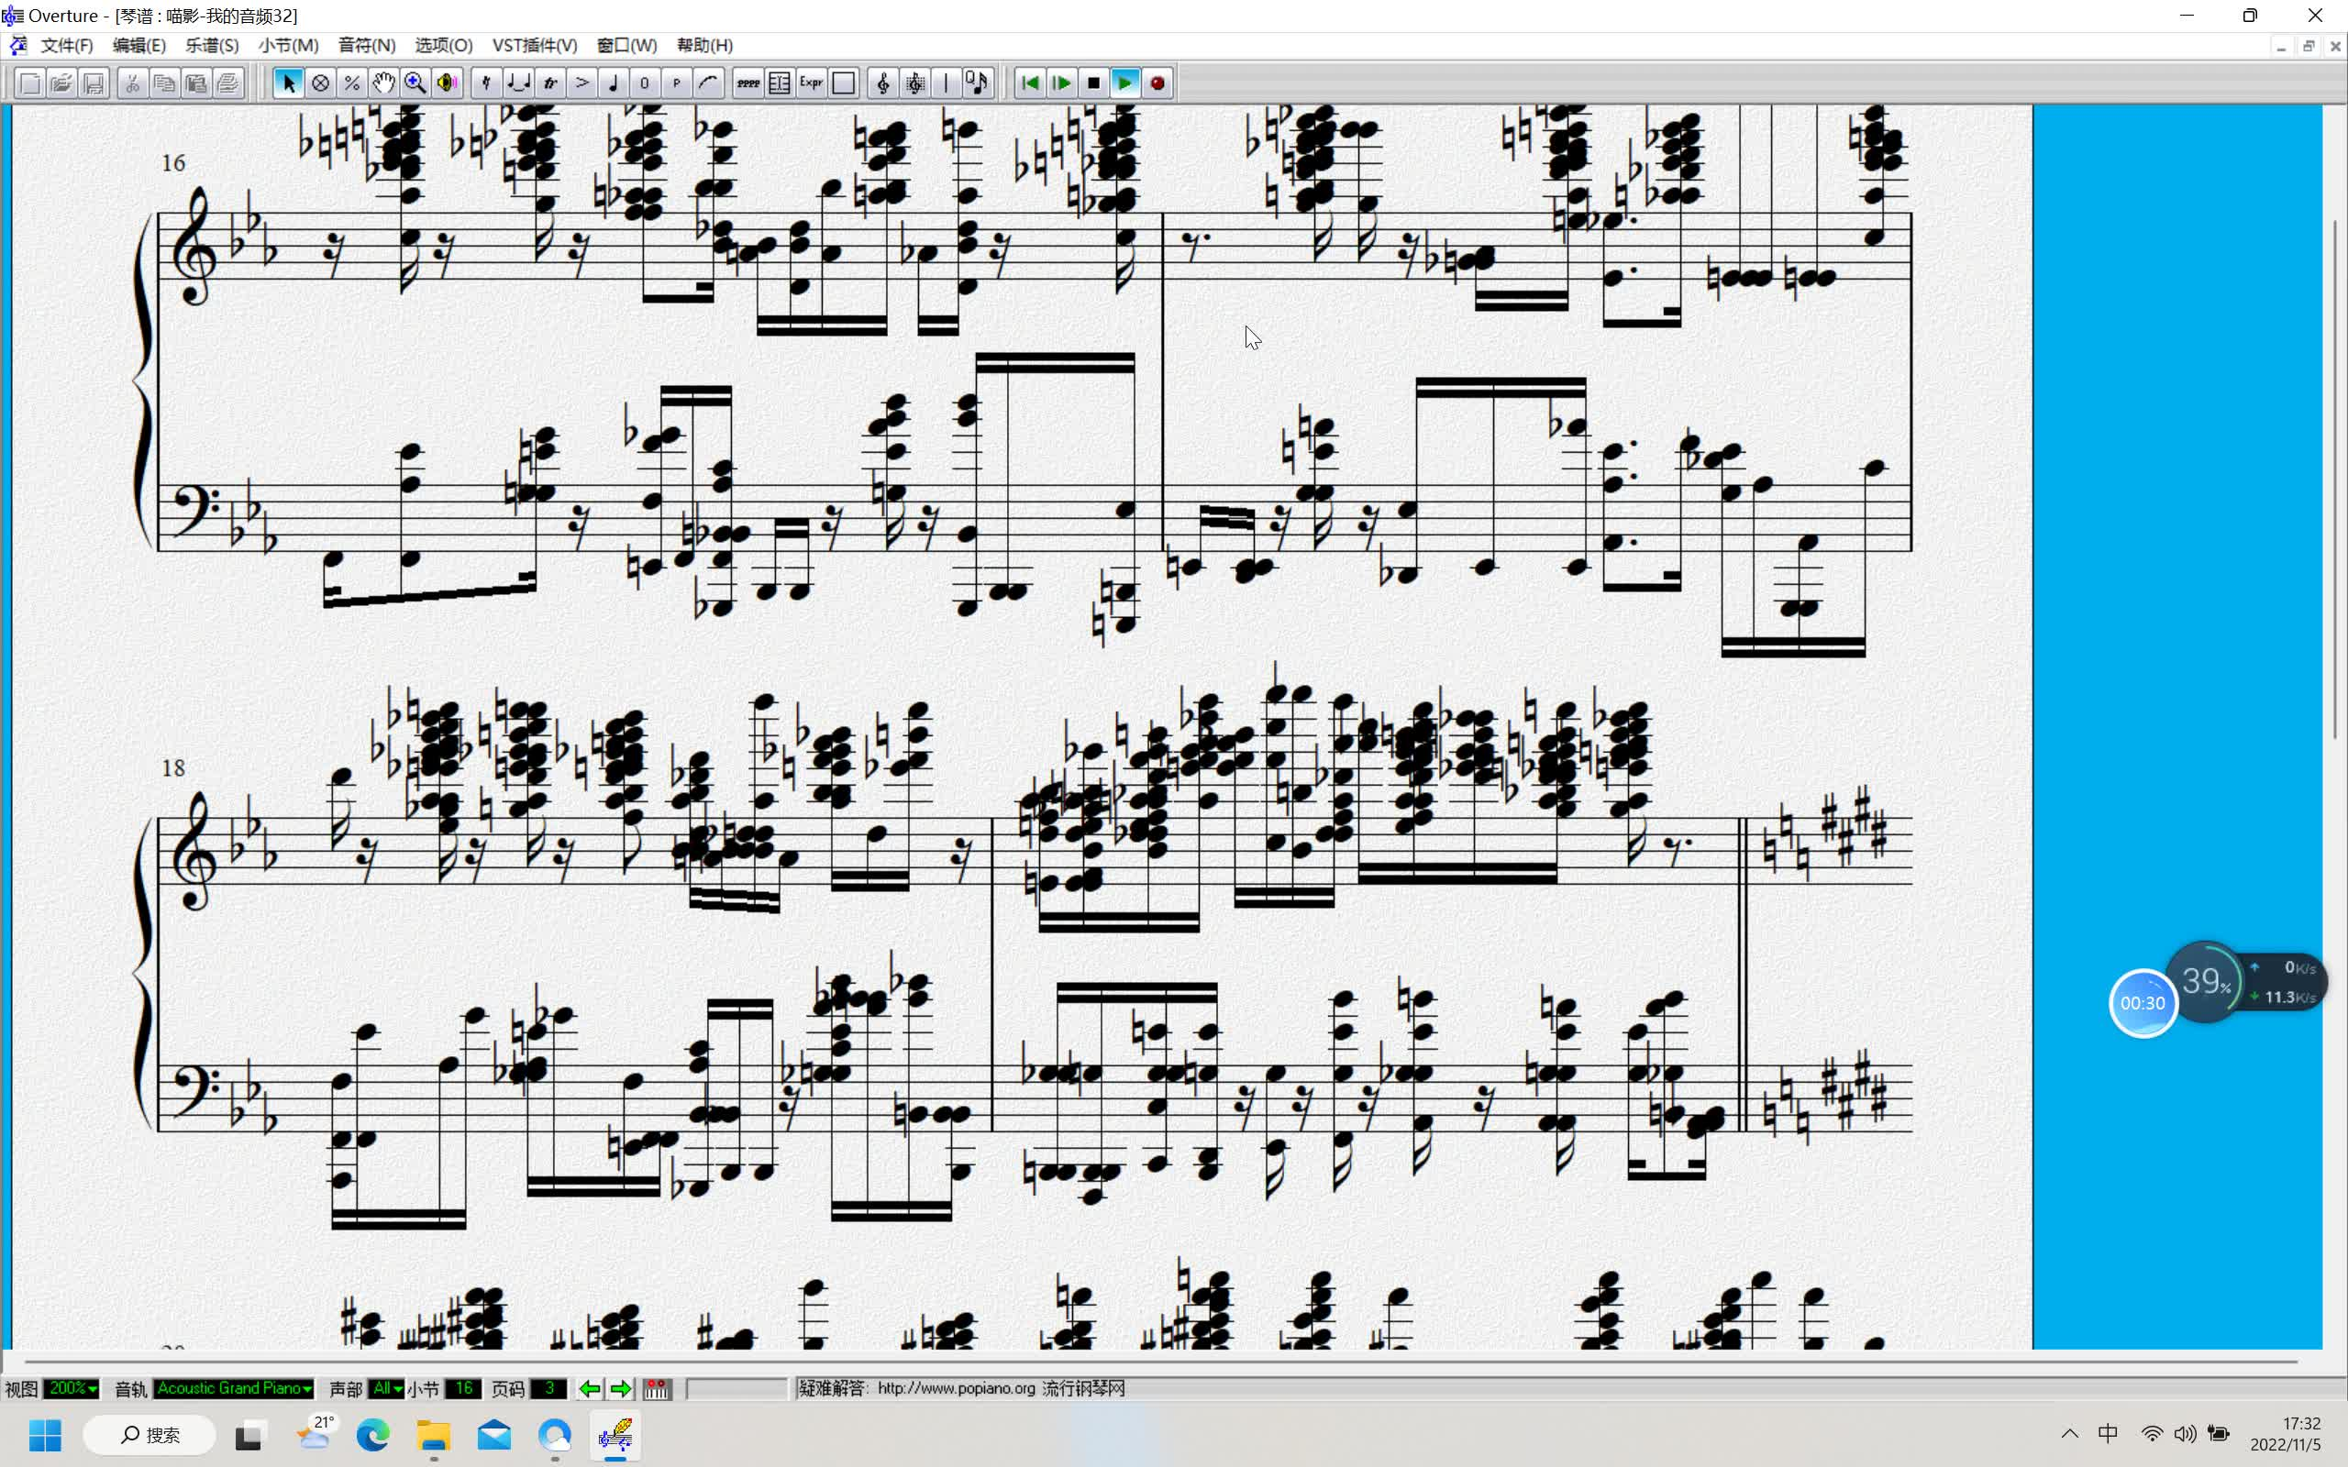The width and height of the screenshot is (2348, 1467).
Task: Click the 00:30 recording timer widget
Action: click(2143, 1003)
